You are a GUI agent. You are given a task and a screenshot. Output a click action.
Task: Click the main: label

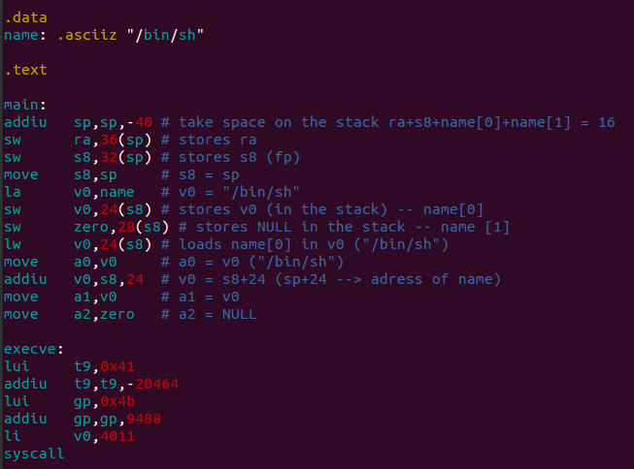25,105
